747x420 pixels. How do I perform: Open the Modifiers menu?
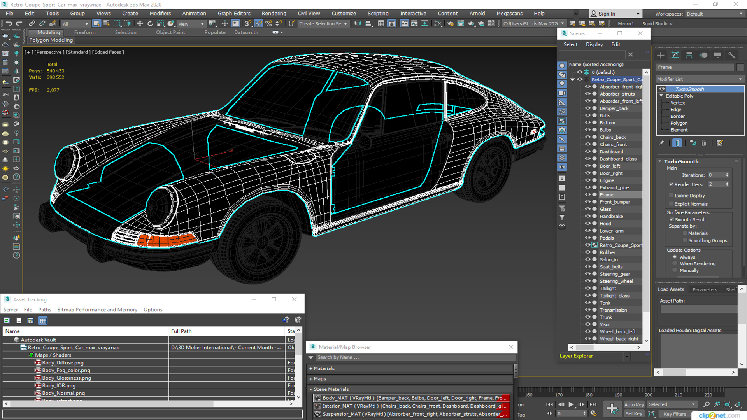pyautogui.click(x=160, y=13)
